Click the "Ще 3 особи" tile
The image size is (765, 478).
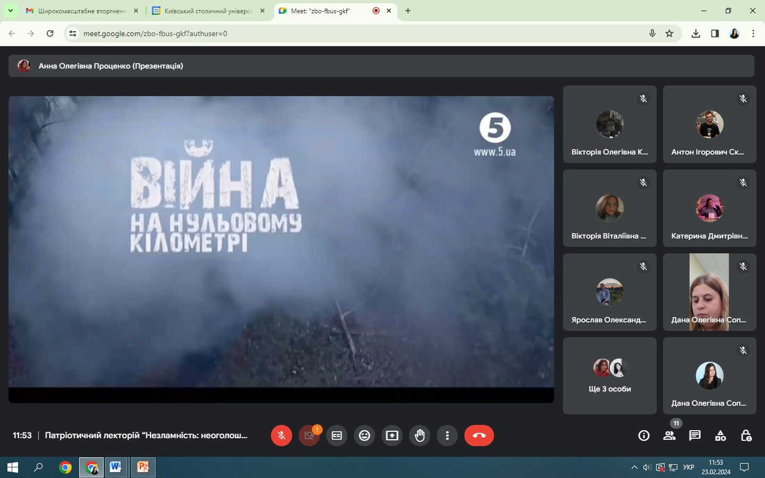(609, 375)
